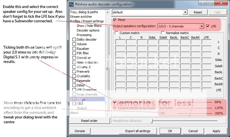Open the Processing page

(84, 35)
